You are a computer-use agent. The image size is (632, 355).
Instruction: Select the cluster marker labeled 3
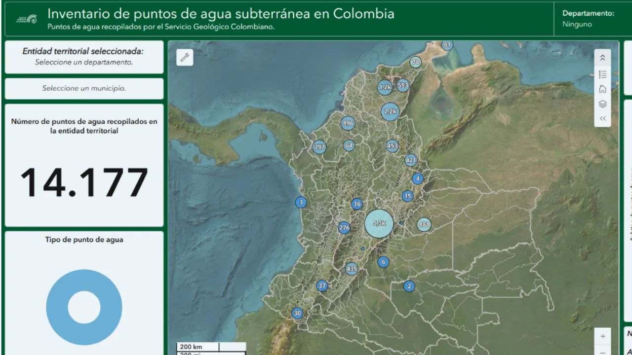tap(301, 202)
